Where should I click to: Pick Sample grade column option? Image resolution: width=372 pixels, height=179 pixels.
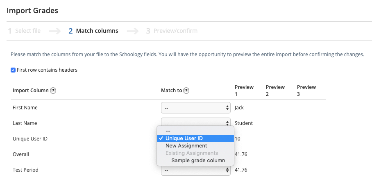pos(198,161)
